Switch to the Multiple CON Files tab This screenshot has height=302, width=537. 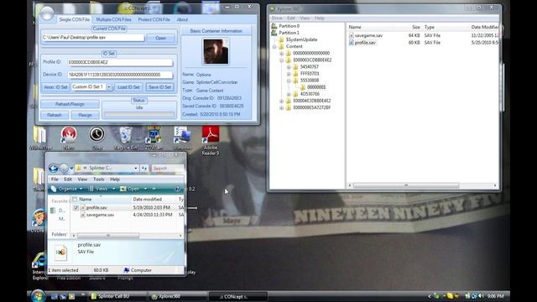pyautogui.click(x=113, y=19)
